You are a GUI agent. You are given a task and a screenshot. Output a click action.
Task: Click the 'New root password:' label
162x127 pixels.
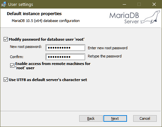coord(26,47)
